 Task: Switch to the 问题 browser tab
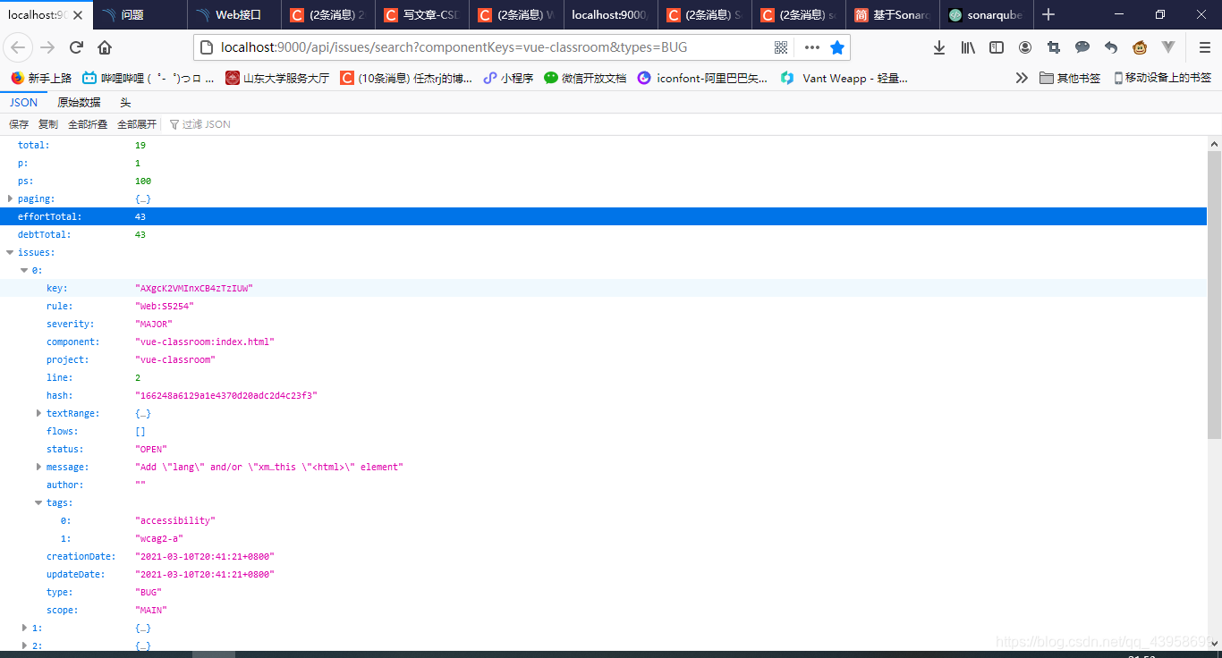[x=140, y=14]
